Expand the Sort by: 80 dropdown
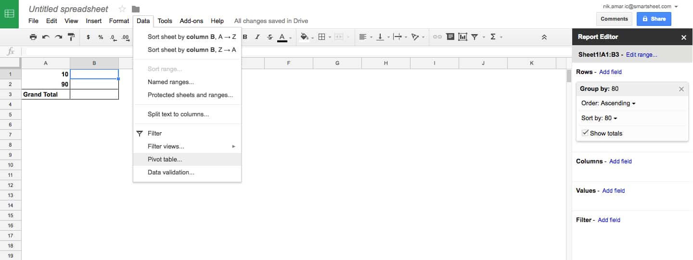 pyautogui.click(x=599, y=118)
